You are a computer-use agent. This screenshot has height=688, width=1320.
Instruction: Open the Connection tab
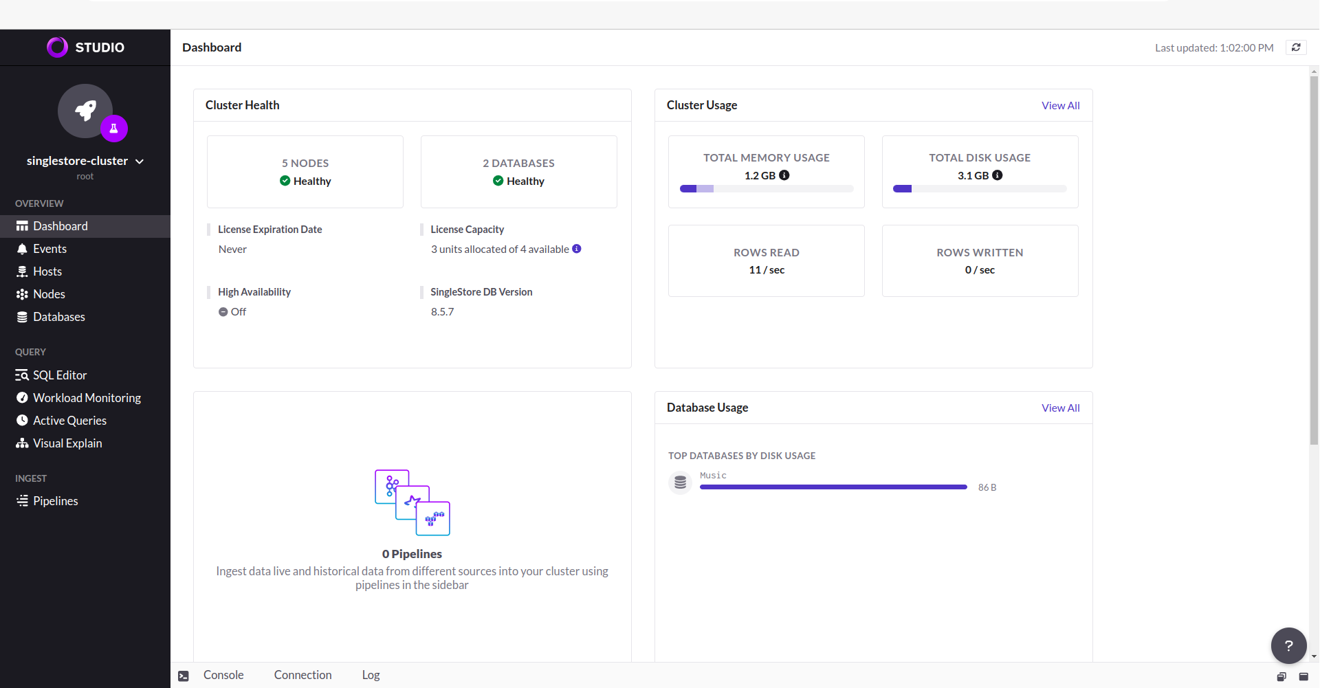pos(302,675)
